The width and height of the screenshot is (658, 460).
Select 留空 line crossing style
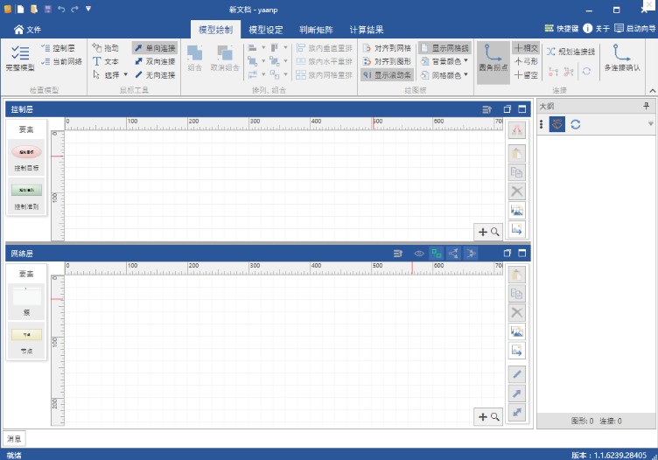click(526, 75)
